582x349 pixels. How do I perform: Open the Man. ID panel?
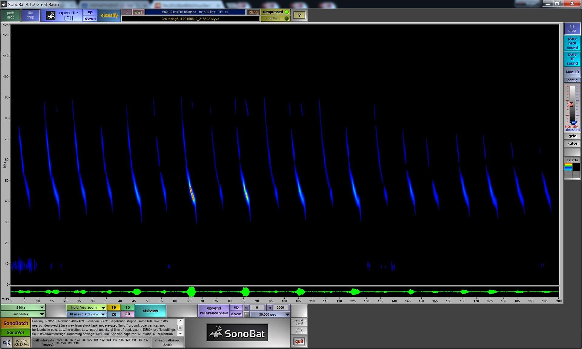click(x=572, y=72)
